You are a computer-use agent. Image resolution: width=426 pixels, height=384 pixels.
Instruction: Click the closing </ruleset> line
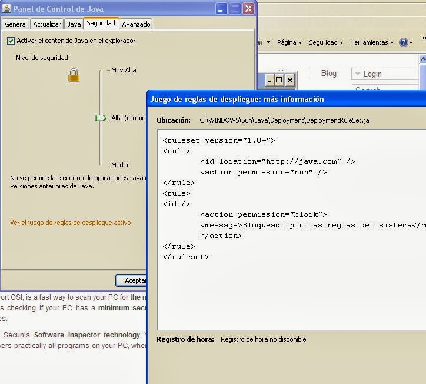(x=186, y=257)
